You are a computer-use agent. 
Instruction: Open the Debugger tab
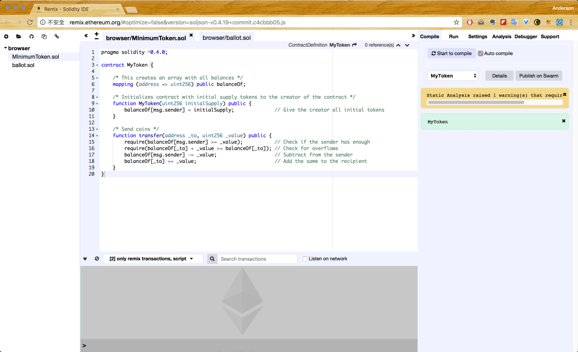pos(526,36)
